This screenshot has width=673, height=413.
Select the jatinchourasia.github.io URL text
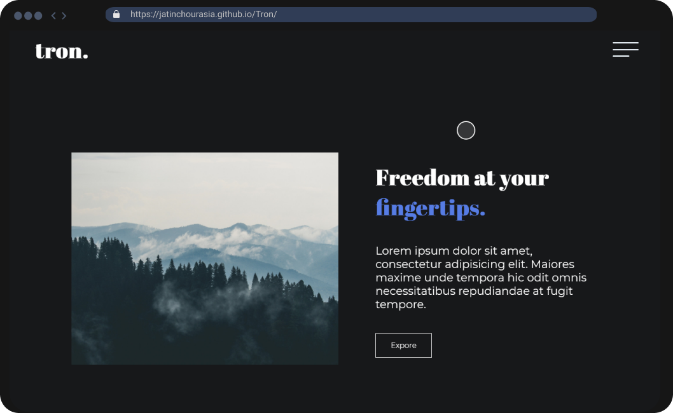204,14
